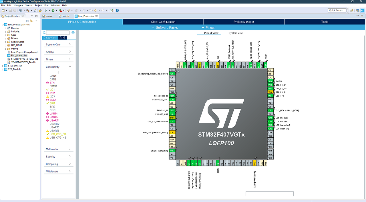Screen dimensions: 366x202
Task: Switch component list sorting to A->Z
Action: [62, 37]
